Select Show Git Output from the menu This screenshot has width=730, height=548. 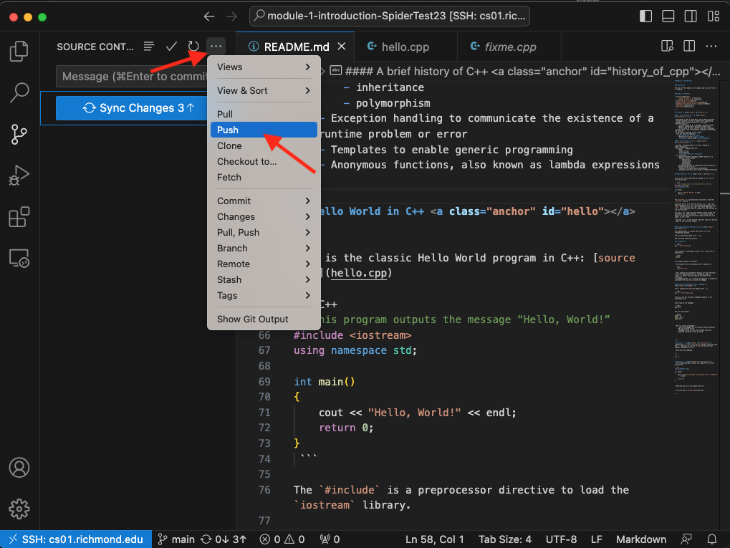click(x=264, y=319)
